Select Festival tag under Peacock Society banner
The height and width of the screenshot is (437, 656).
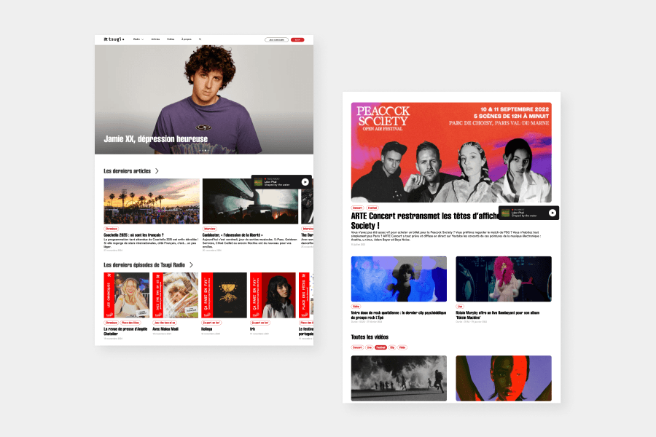372,208
